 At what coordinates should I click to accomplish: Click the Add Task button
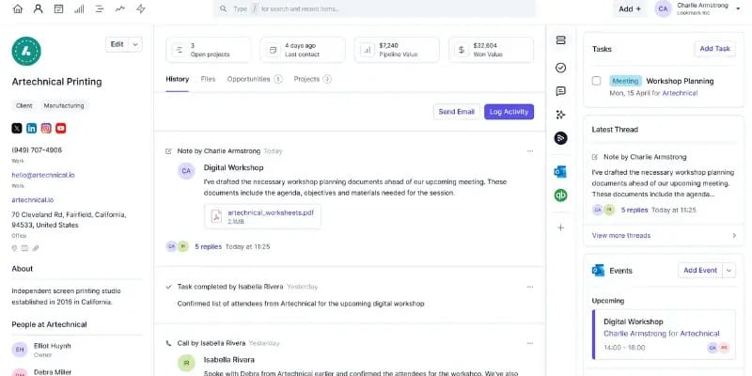tap(715, 49)
